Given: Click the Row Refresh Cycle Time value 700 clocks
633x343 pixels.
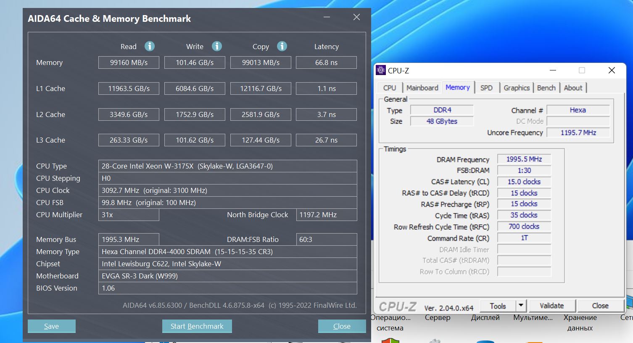Looking at the screenshot, I should pyautogui.click(x=524, y=226).
